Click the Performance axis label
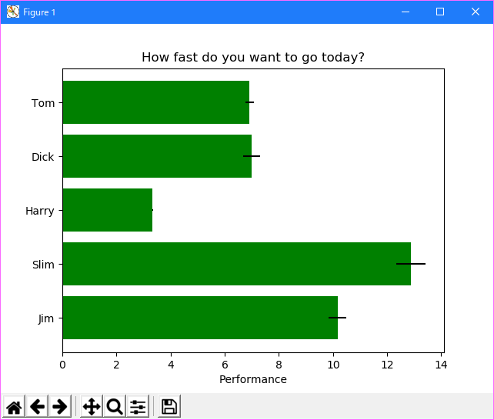The height and width of the screenshot is (420, 494). point(253,379)
